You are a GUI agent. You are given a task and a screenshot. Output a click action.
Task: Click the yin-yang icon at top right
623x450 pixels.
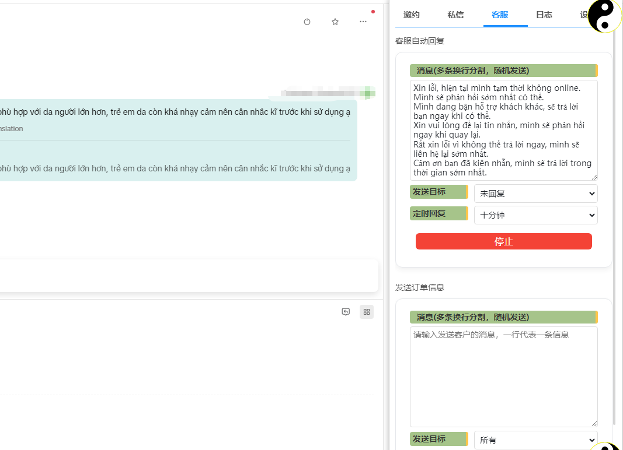coord(604,16)
